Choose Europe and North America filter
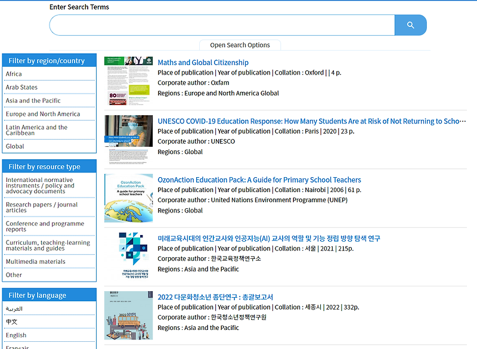 pos(49,114)
